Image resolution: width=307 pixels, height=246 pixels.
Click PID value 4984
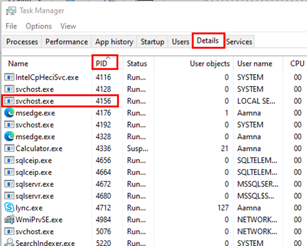pos(103,220)
